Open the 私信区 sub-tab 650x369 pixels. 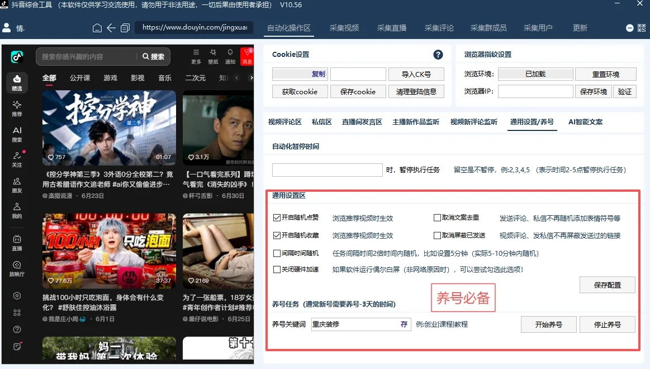(x=322, y=122)
